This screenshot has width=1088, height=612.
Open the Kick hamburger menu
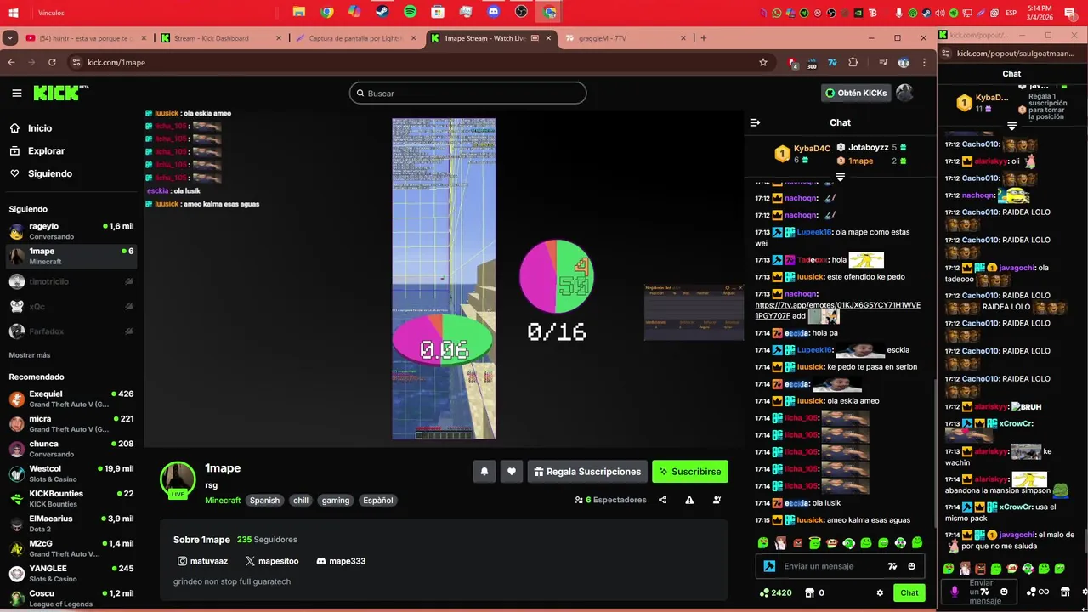[16, 93]
